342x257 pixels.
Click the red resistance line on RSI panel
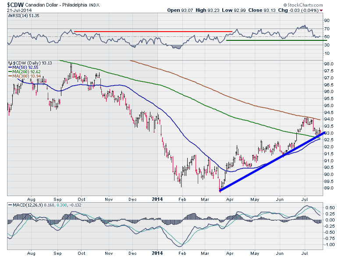[153, 32]
